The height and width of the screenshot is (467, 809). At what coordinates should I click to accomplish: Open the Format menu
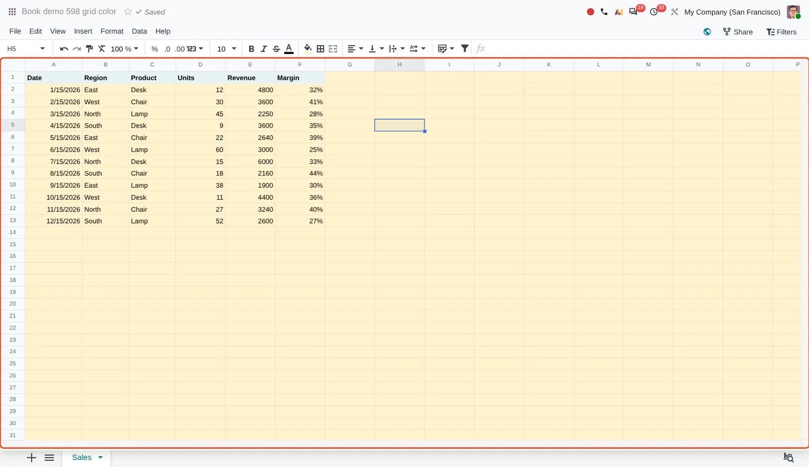(x=112, y=31)
